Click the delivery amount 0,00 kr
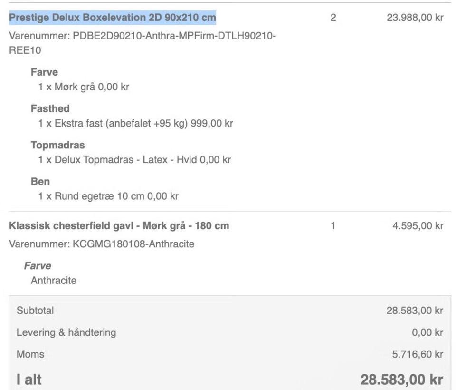The width and height of the screenshot is (456, 390). (x=427, y=332)
